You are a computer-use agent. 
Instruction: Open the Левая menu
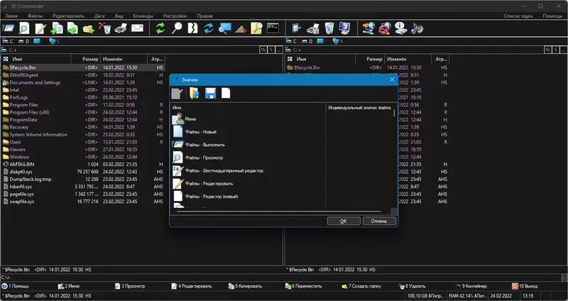[x=11, y=16]
